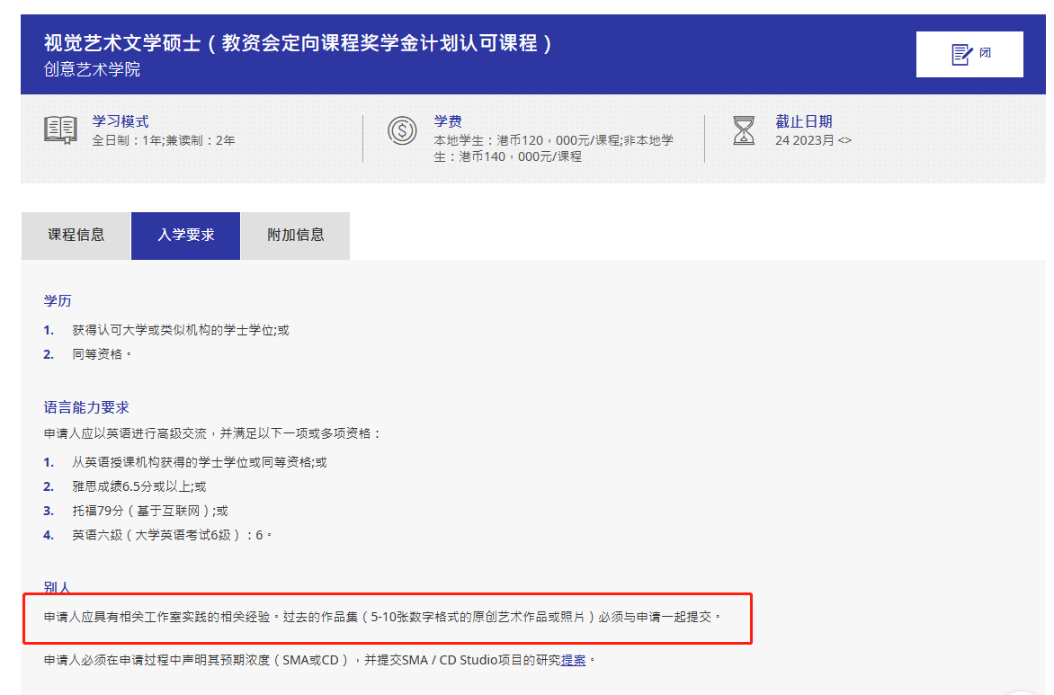Open the underlined 提案 link
This screenshot has height=695, width=1054.
(574, 660)
